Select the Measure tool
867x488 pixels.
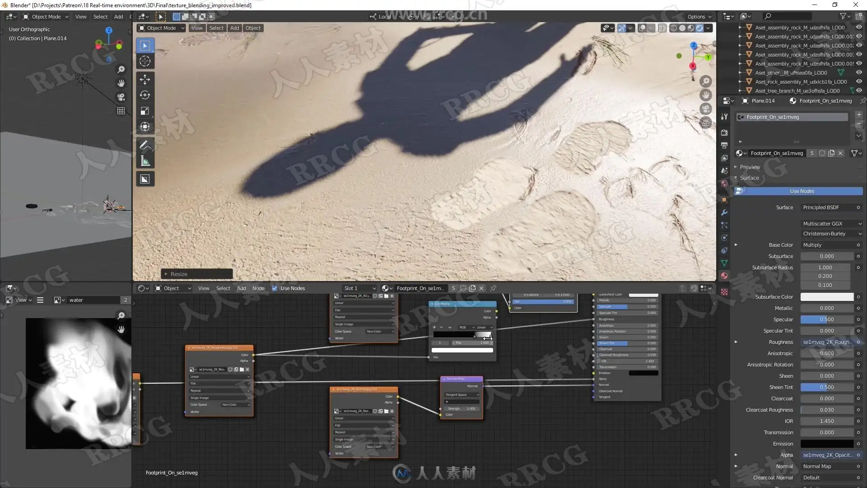point(145,161)
